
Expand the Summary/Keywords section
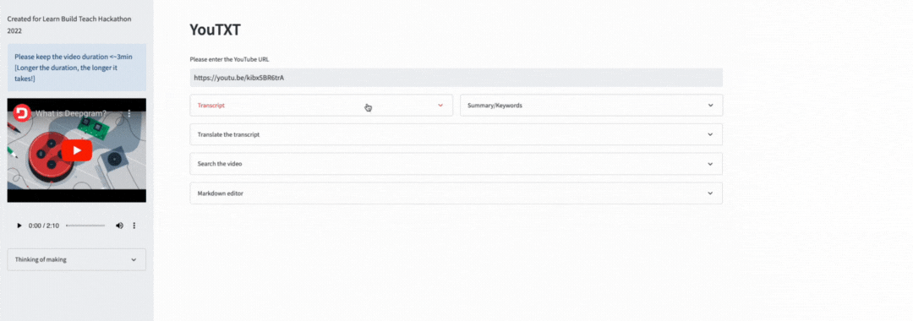pyautogui.click(x=591, y=106)
